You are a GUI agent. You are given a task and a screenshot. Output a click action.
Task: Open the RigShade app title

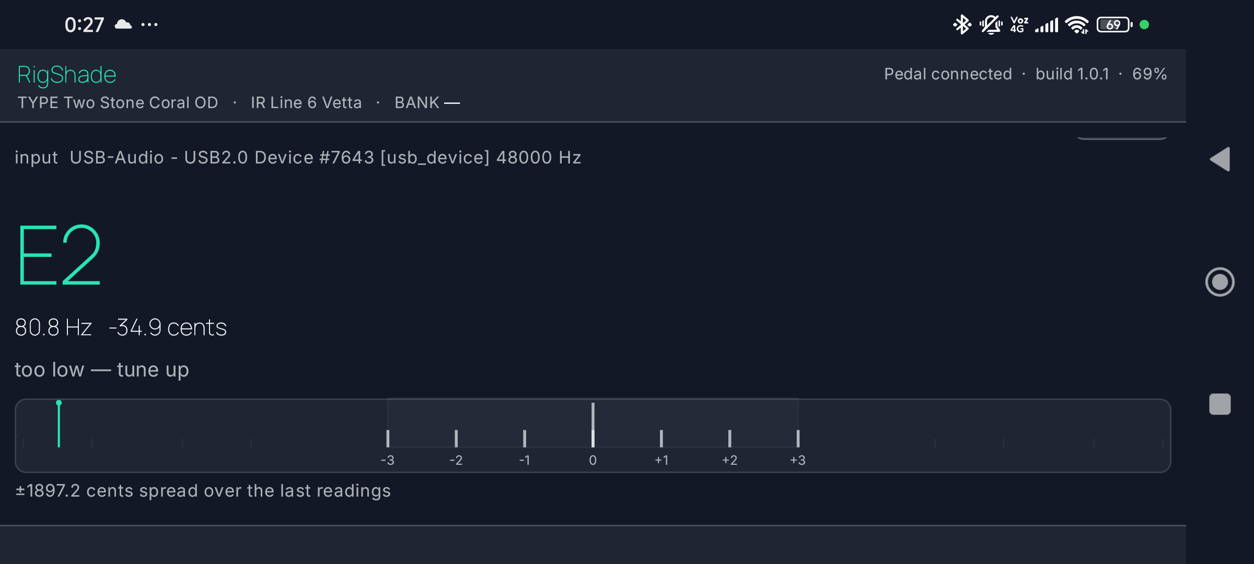[x=67, y=75]
